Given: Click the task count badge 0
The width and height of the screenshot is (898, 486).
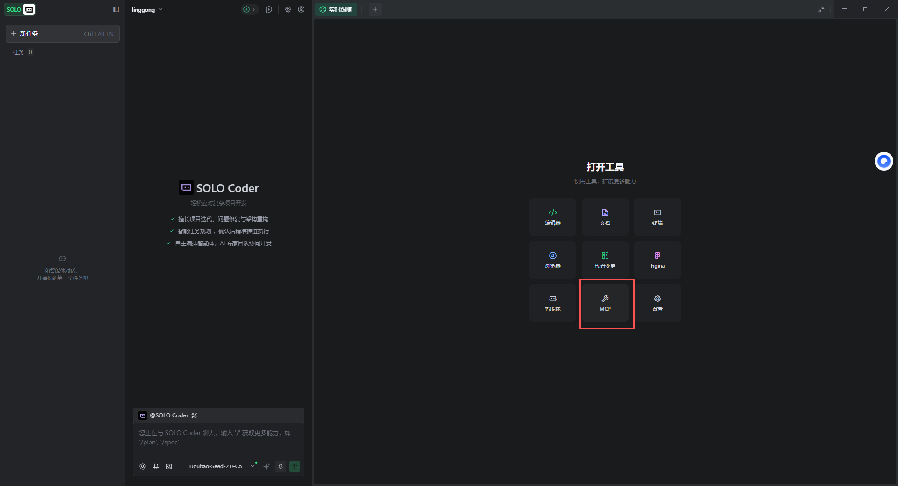Looking at the screenshot, I should click(x=30, y=52).
